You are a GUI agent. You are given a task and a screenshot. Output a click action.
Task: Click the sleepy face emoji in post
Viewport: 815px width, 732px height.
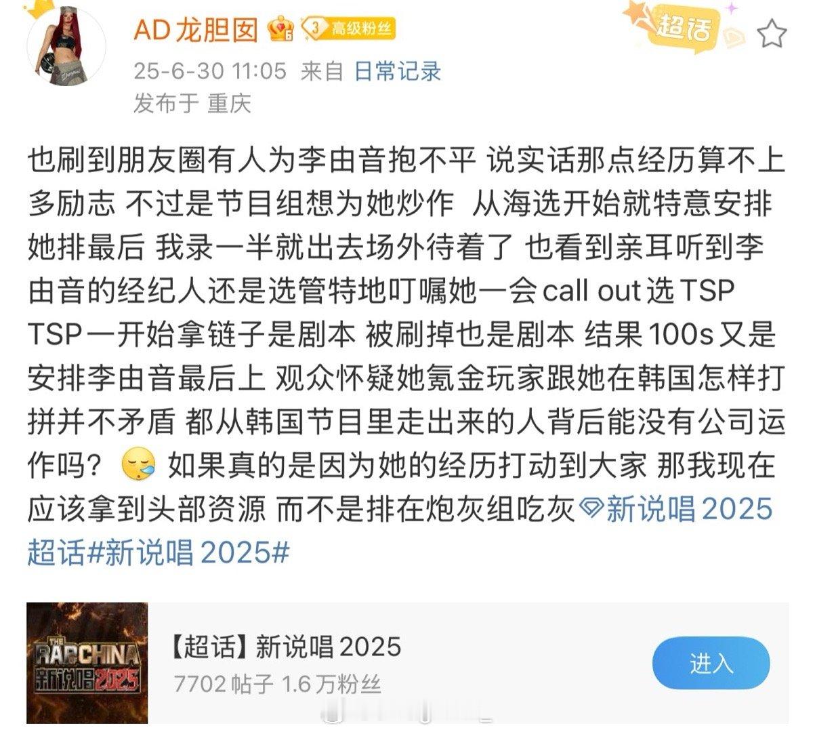click(x=138, y=466)
